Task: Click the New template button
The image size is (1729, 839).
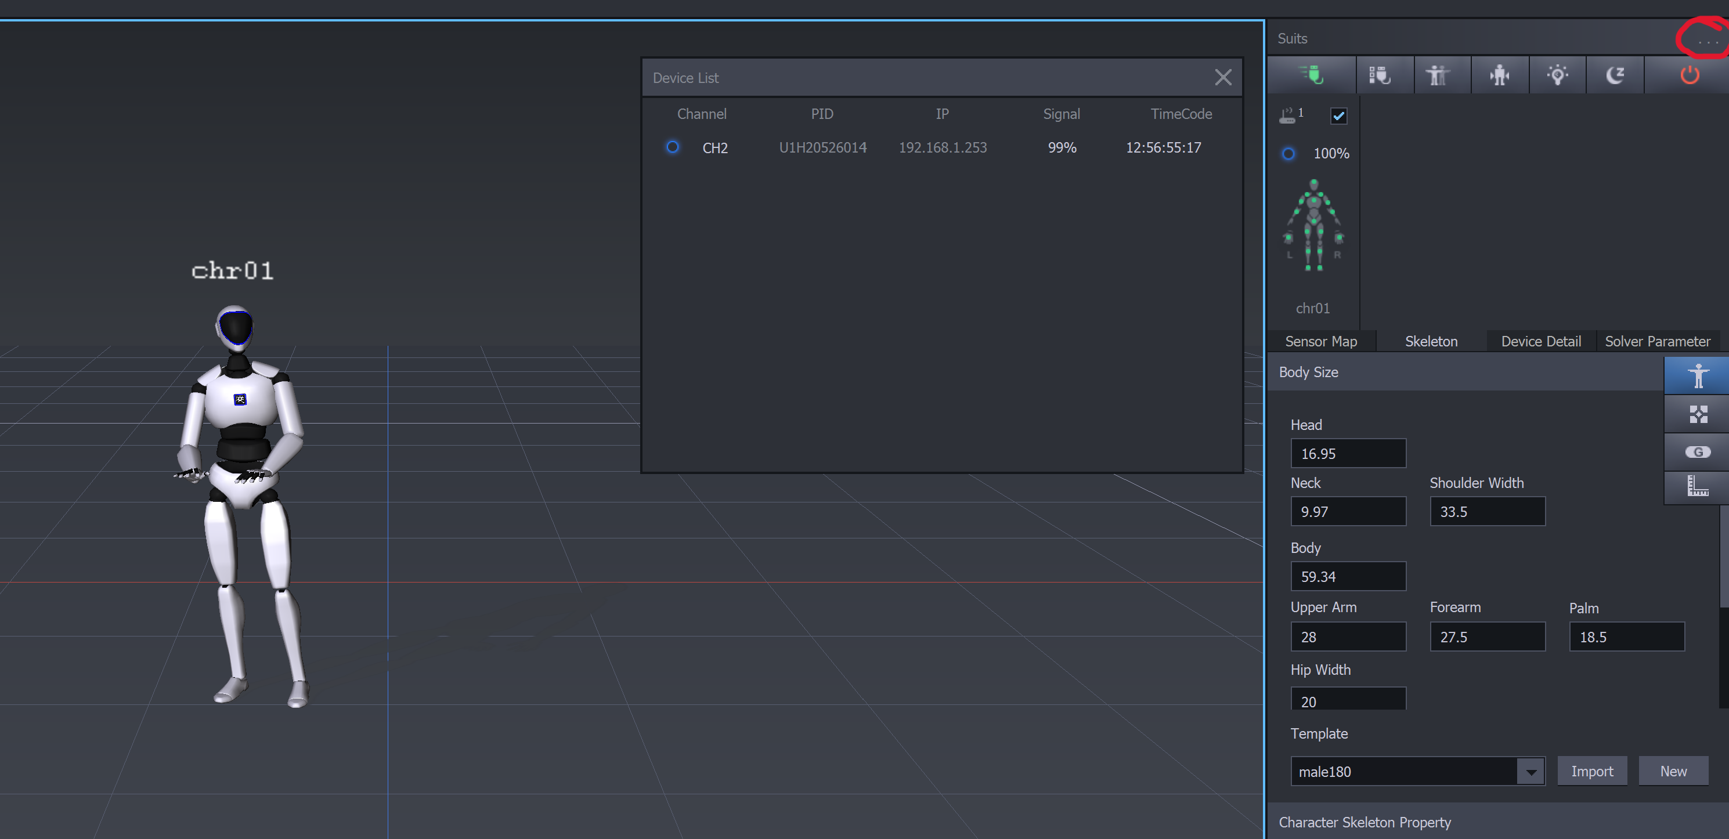Action: [x=1673, y=771]
